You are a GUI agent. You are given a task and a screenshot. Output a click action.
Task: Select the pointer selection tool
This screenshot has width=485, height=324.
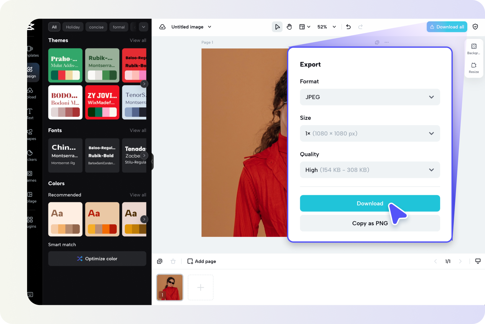click(x=277, y=27)
